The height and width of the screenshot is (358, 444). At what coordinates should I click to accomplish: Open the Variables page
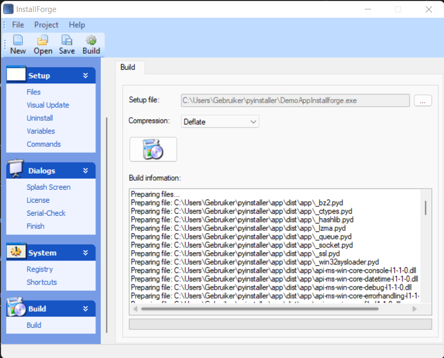point(41,131)
